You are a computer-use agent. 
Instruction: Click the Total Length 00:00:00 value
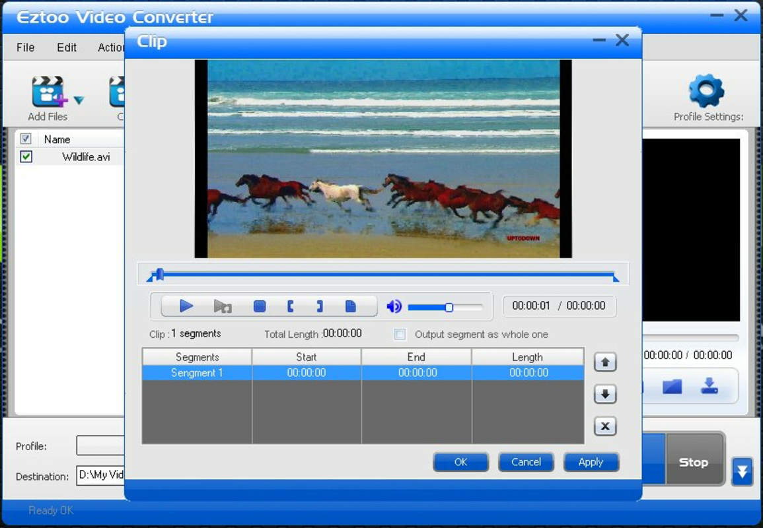[342, 333]
